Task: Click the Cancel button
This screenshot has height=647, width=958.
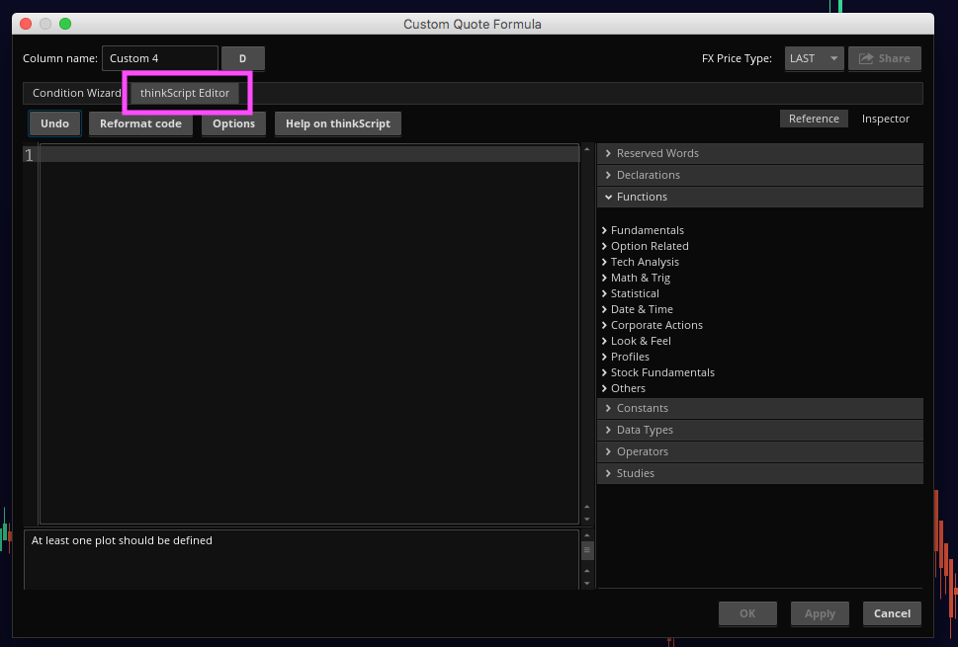Action: (892, 613)
